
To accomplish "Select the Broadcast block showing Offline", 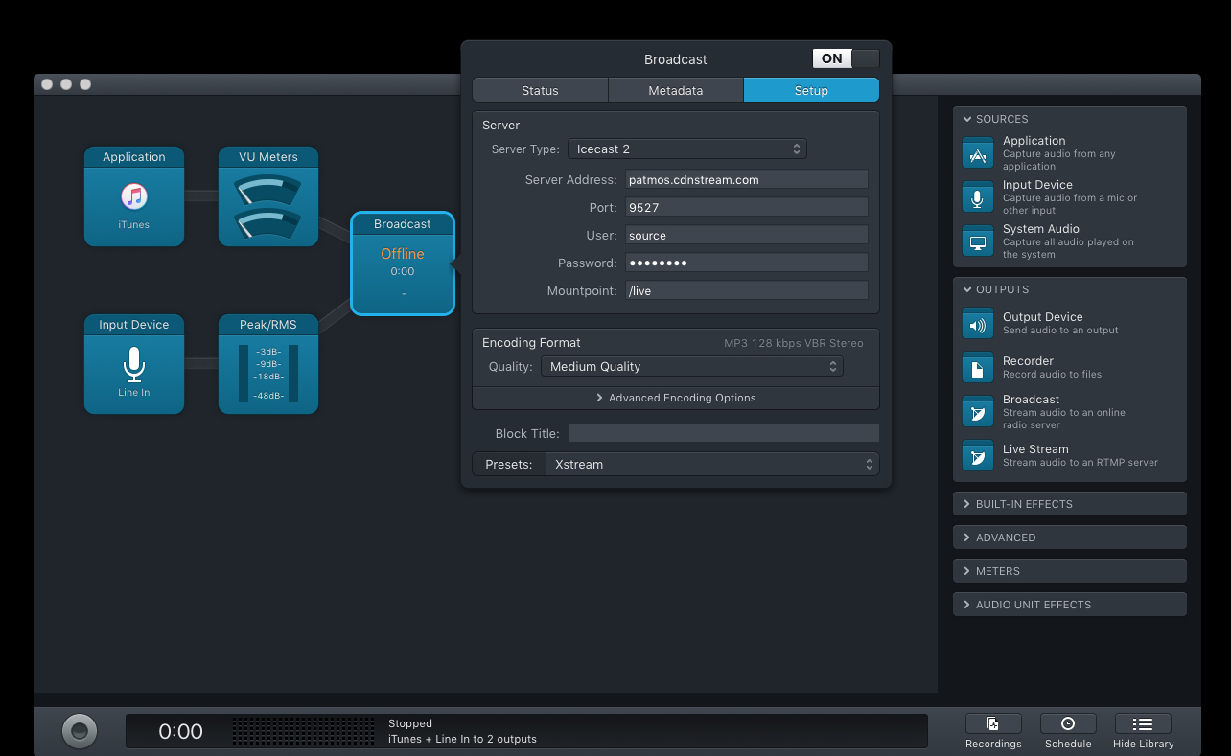I will (x=403, y=263).
